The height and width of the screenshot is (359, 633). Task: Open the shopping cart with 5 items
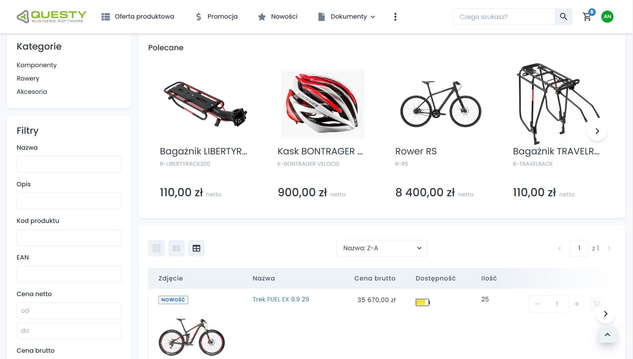coord(588,16)
